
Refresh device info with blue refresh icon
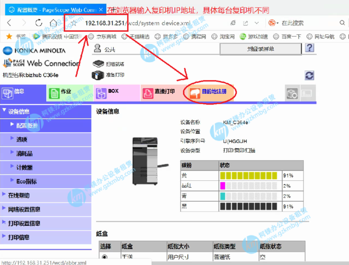click(309, 75)
